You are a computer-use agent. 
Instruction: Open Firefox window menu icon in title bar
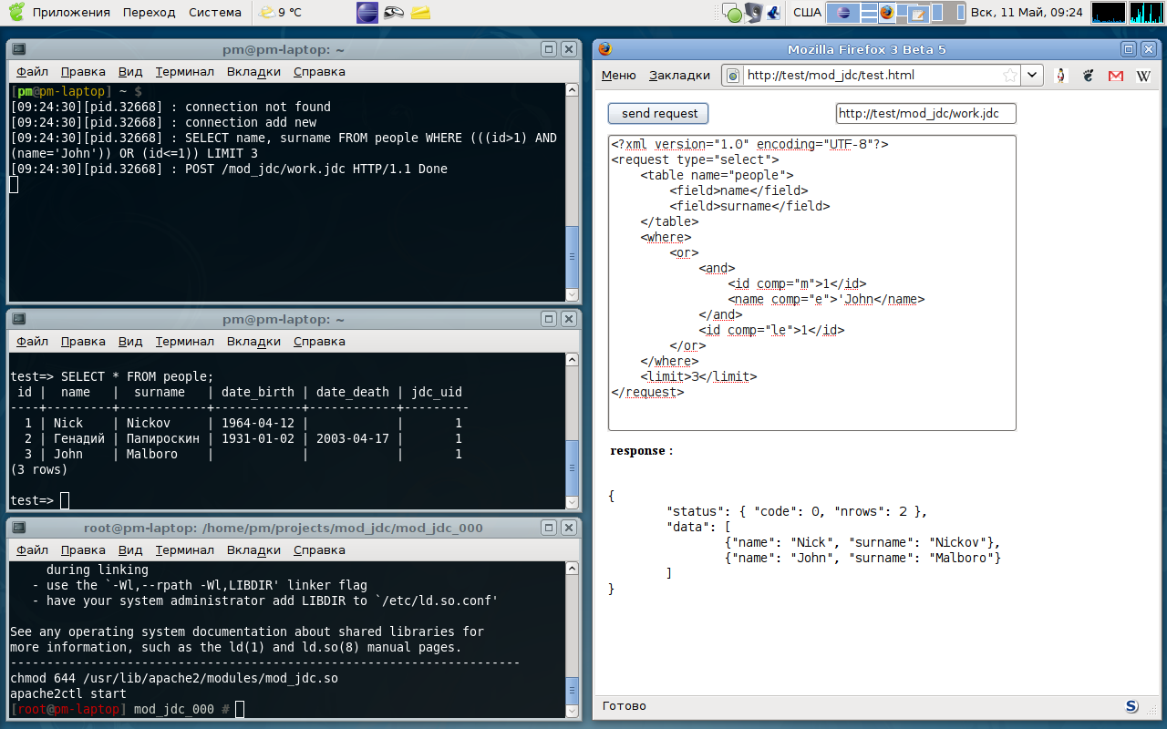(x=605, y=49)
